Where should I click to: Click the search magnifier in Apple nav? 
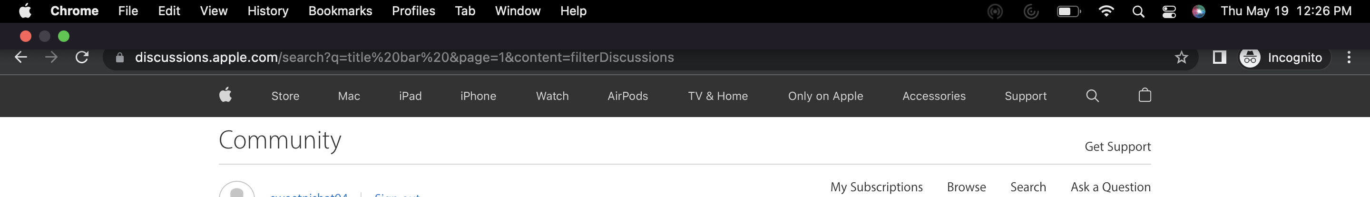click(x=1092, y=96)
